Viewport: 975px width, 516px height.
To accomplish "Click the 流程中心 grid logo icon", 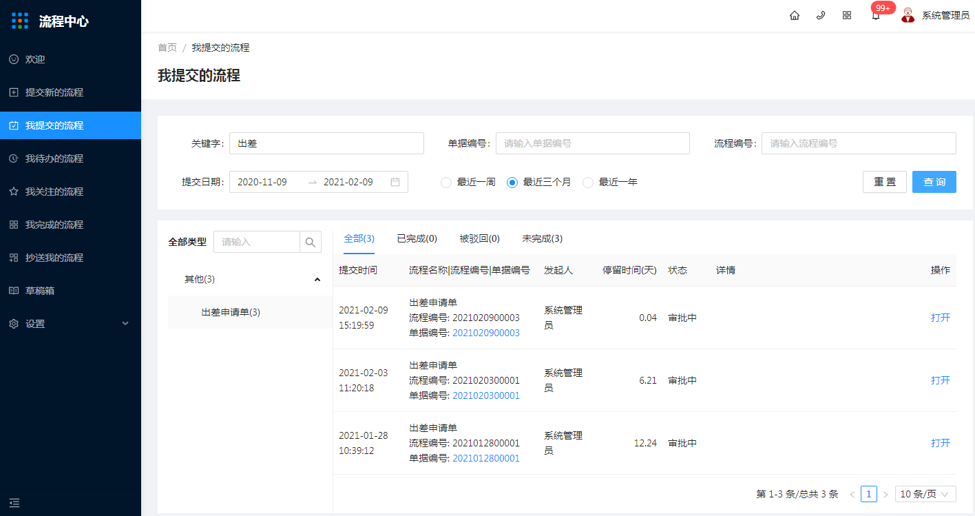I will click(x=21, y=21).
